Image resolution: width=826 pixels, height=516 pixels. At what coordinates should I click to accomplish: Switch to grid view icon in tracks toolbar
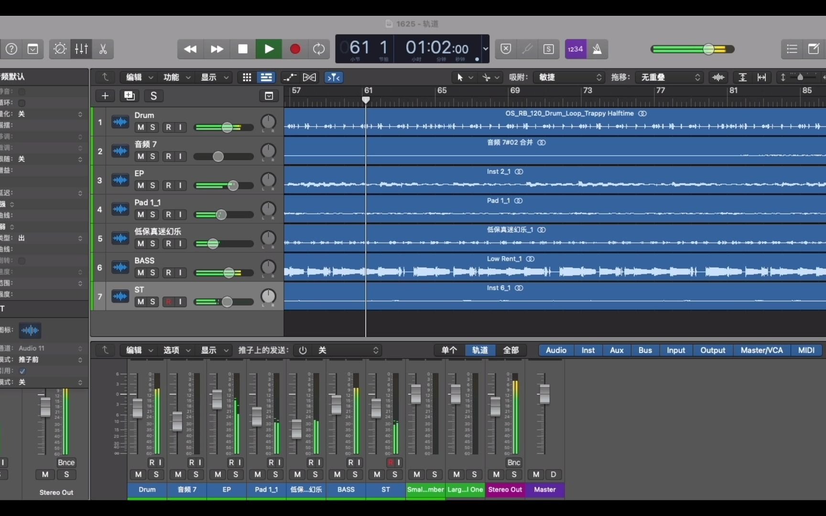(x=247, y=77)
